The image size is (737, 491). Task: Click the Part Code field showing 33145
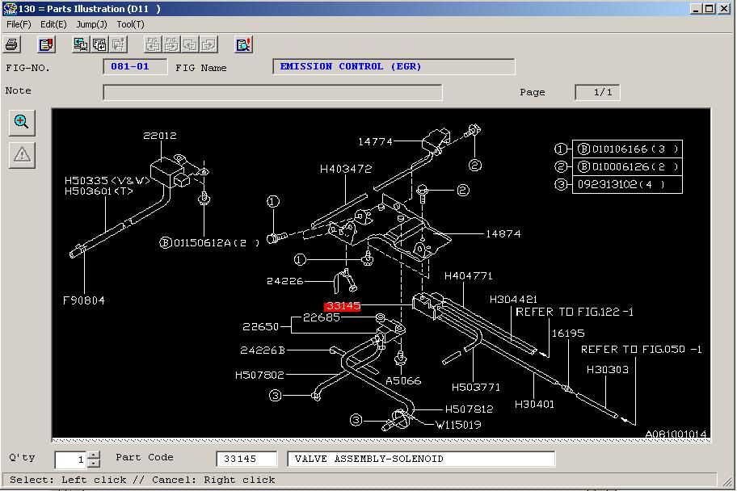(246, 459)
